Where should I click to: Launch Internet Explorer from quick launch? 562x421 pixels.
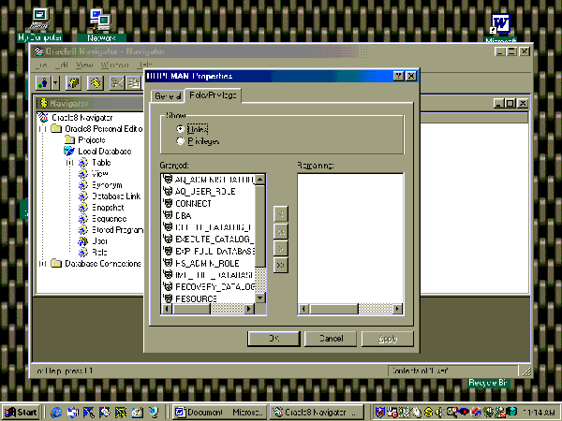pos(56,413)
